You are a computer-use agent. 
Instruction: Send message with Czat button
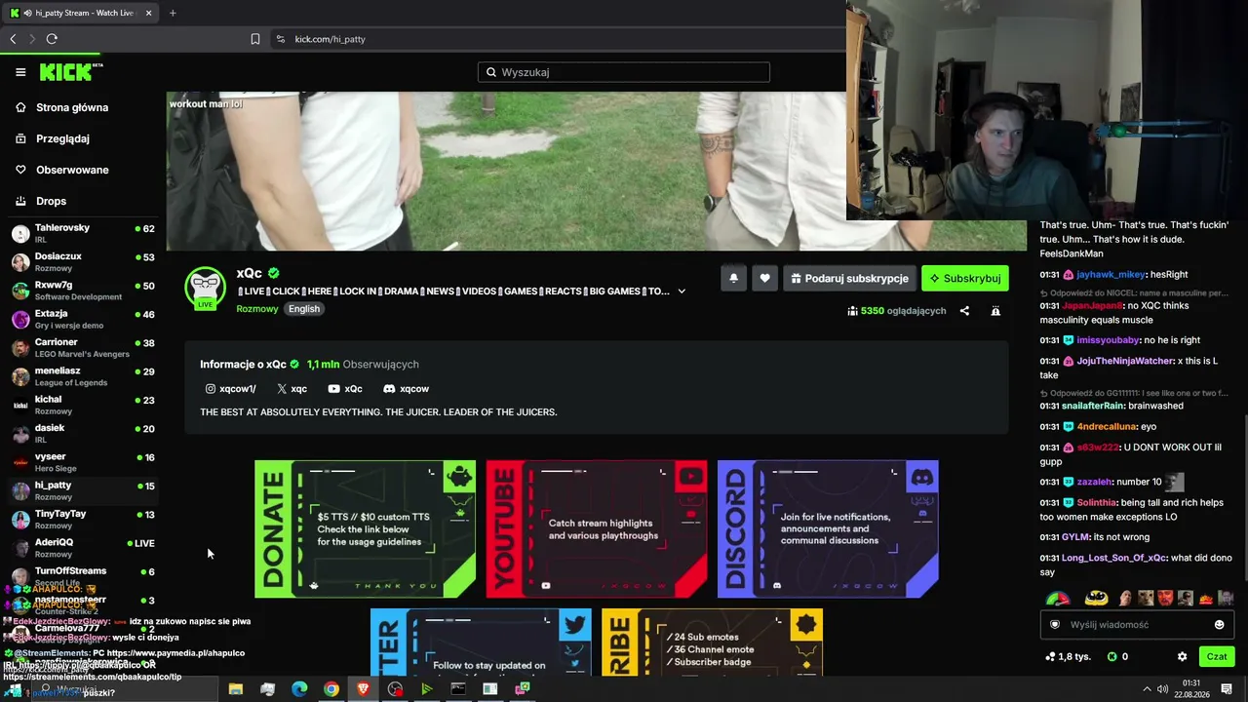(1217, 657)
